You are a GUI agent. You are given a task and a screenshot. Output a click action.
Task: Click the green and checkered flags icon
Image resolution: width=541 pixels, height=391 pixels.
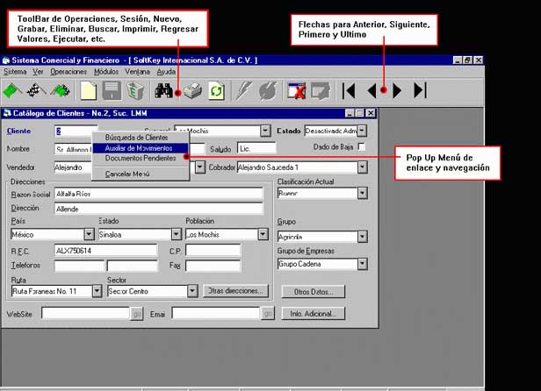click(61, 91)
